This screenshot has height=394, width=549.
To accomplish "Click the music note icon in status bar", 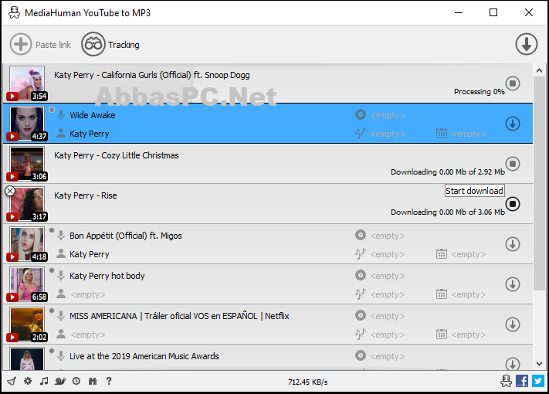I will pos(44,381).
